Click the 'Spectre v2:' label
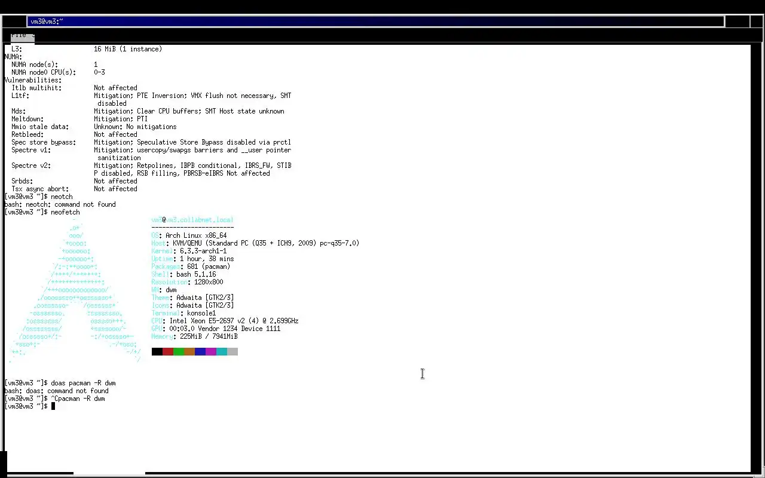The width and height of the screenshot is (765, 478). [31, 166]
